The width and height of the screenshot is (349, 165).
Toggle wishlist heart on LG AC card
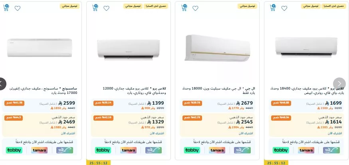pyautogui.click(x=194, y=8)
